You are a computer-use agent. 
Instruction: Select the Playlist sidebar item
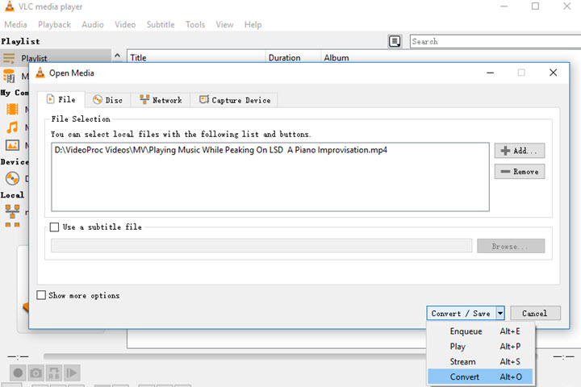56,58
